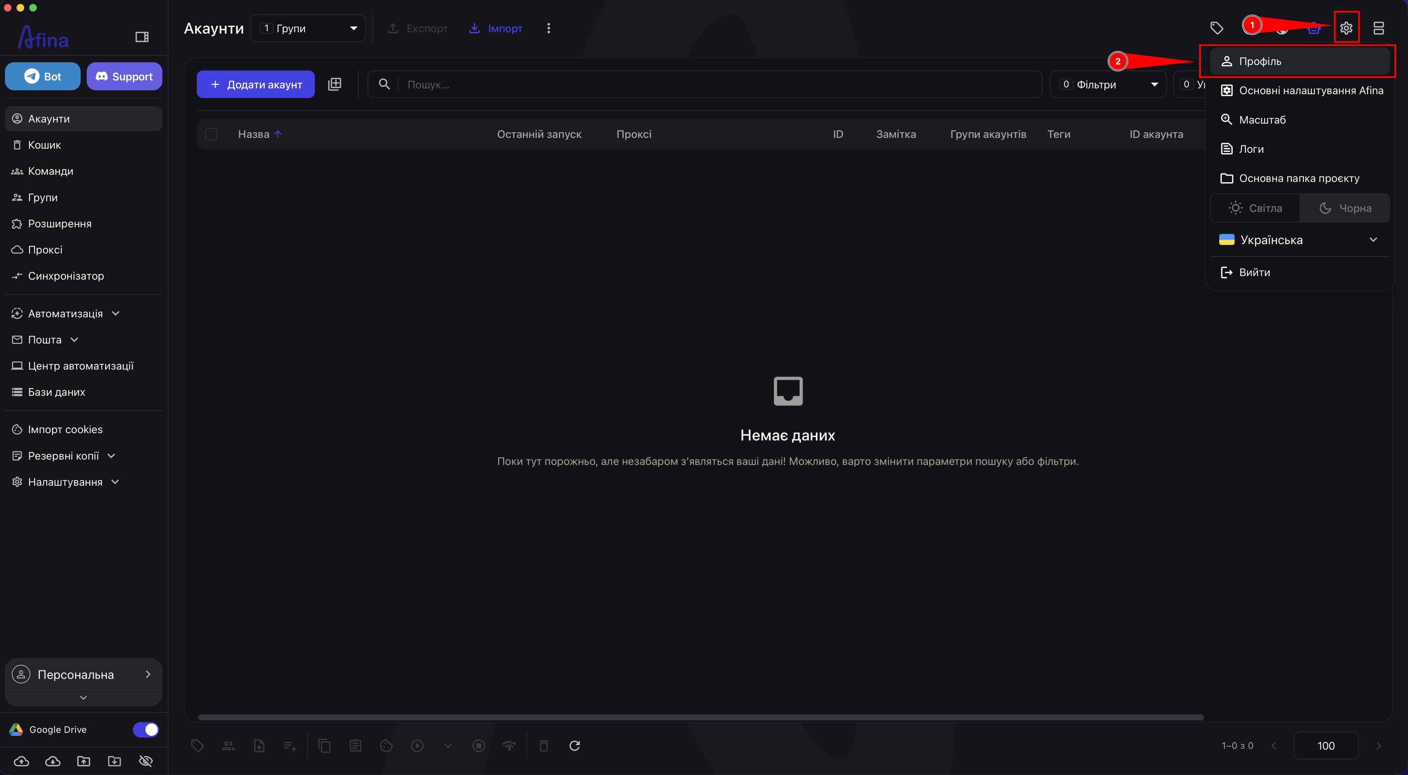
Task: Toggle the Google Drive switch off
Action: click(x=146, y=729)
